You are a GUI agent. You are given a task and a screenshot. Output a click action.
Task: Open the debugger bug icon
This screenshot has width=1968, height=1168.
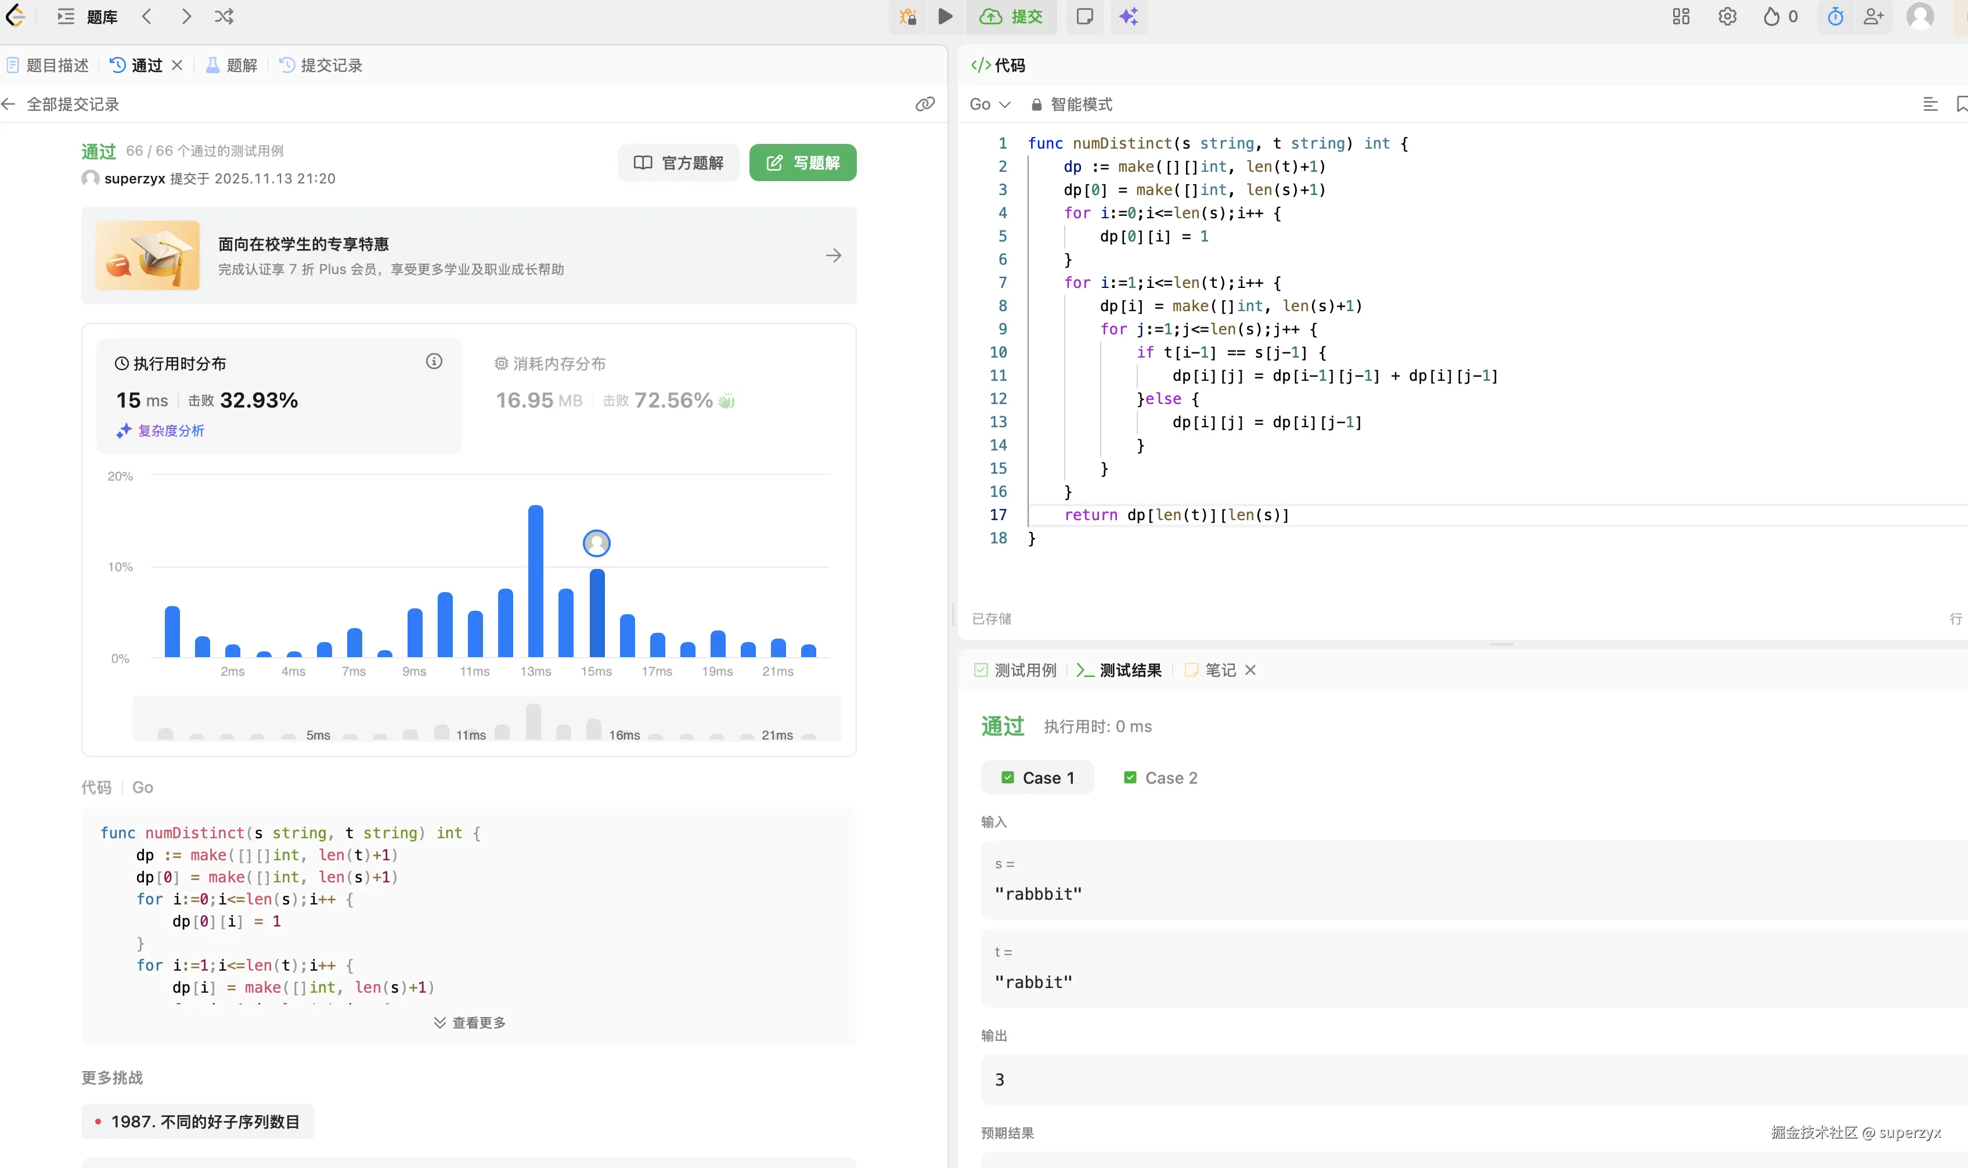(908, 16)
